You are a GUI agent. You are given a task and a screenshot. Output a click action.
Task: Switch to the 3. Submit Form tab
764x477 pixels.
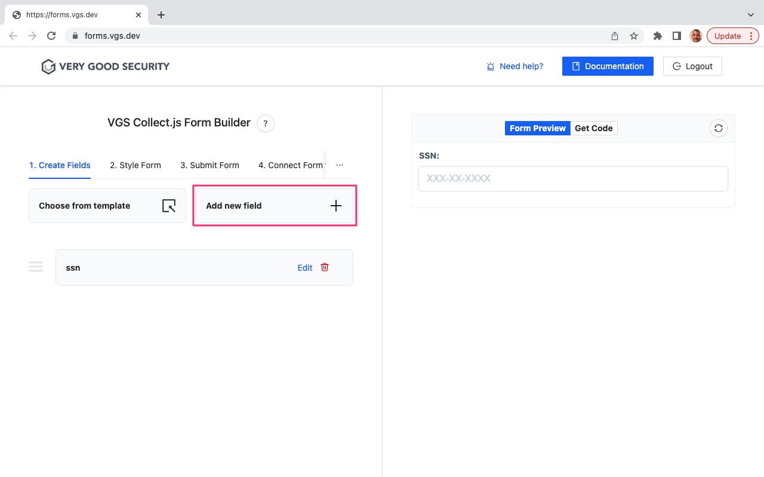click(210, 165)
